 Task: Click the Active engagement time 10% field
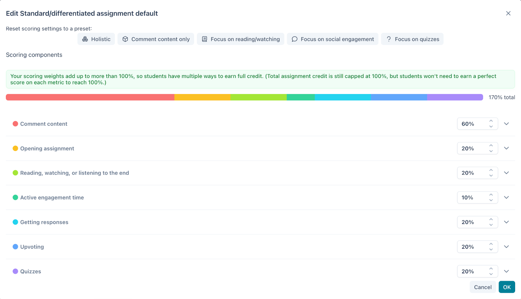472,198
